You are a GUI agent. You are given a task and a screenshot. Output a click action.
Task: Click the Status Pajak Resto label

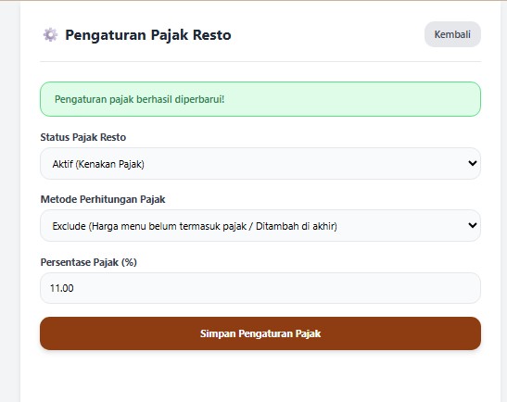click(x=83, y=137)
